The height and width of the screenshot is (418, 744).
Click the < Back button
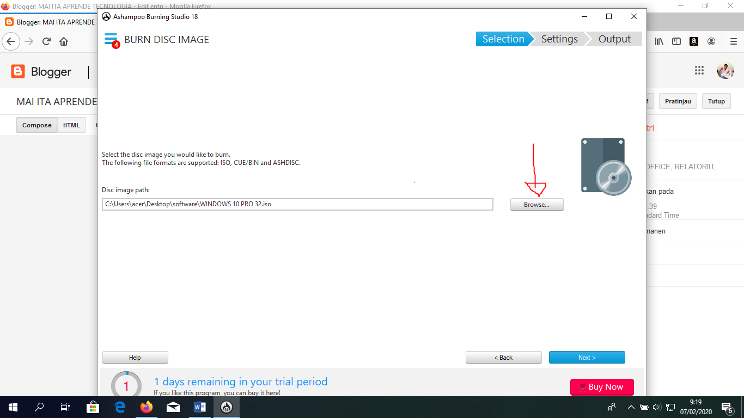point(503,358)
